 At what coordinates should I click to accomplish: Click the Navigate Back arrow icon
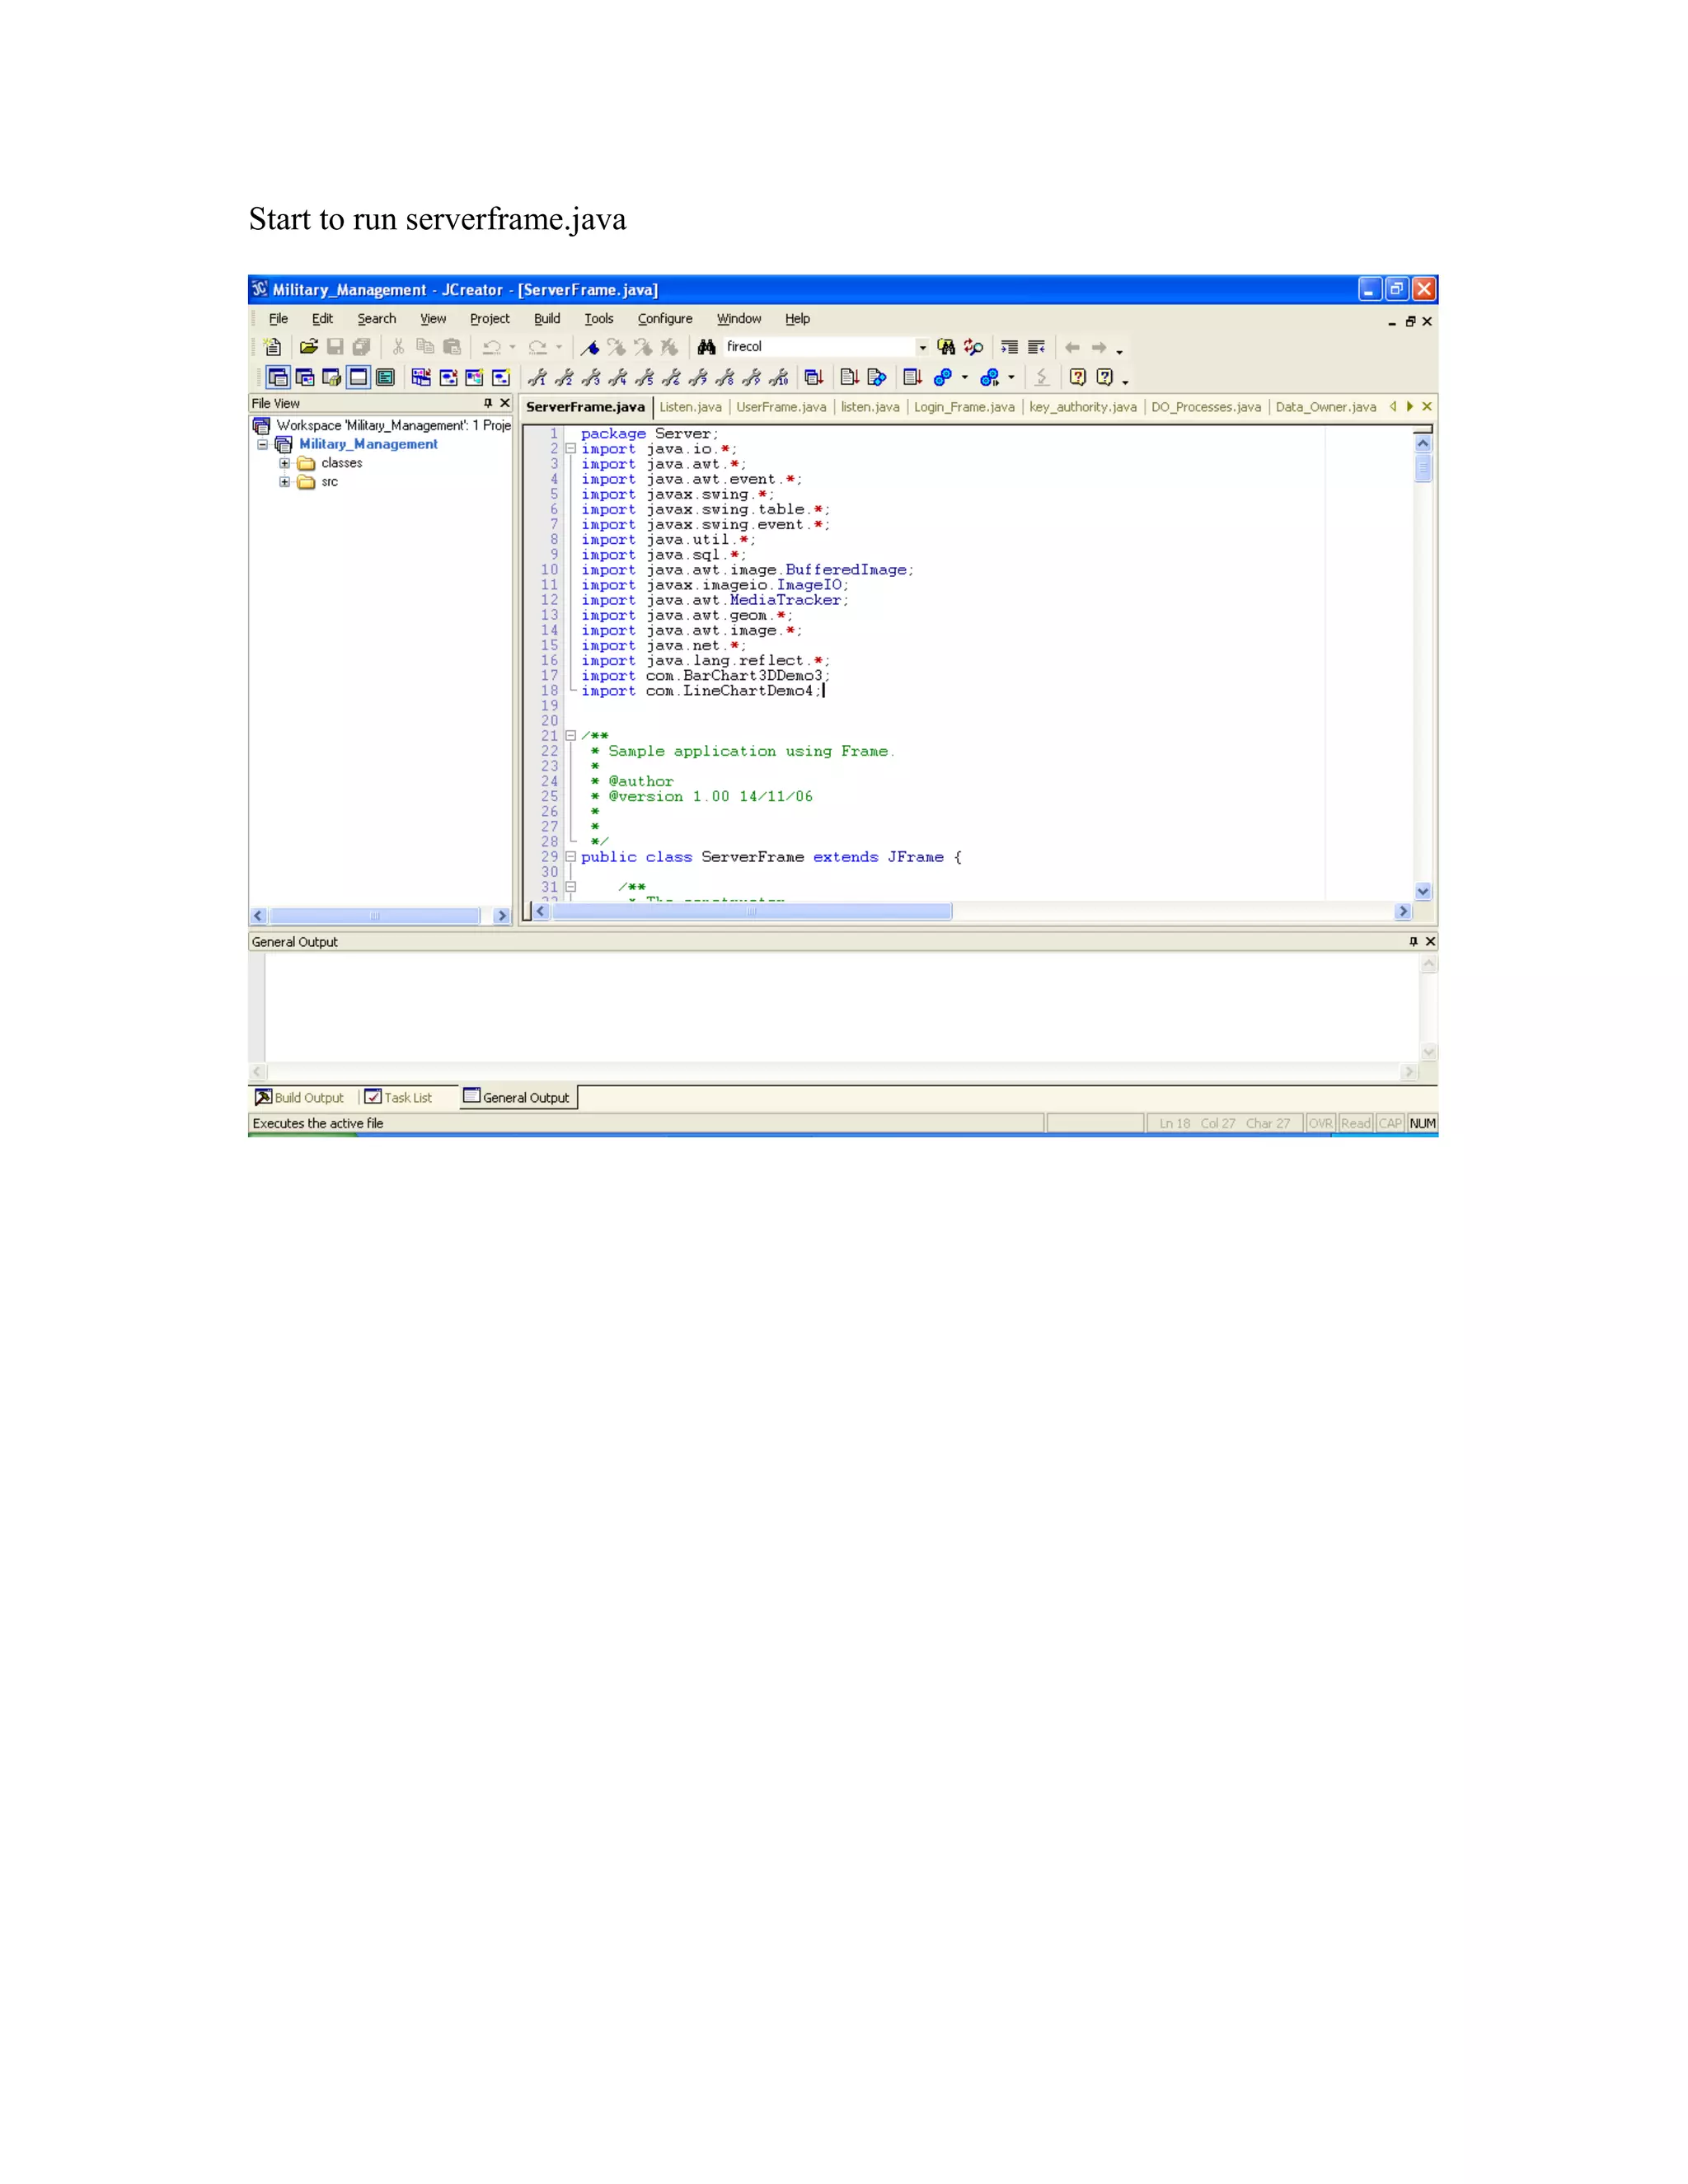[1072, 347]
